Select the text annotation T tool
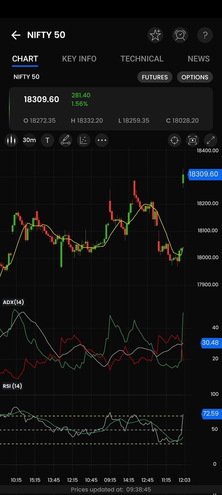 [x=47, y=140]
